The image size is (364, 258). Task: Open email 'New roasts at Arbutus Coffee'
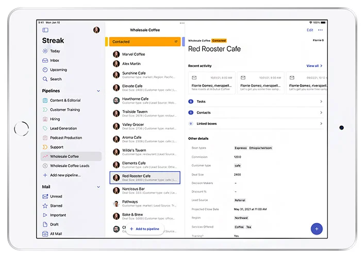click(212, 83)
